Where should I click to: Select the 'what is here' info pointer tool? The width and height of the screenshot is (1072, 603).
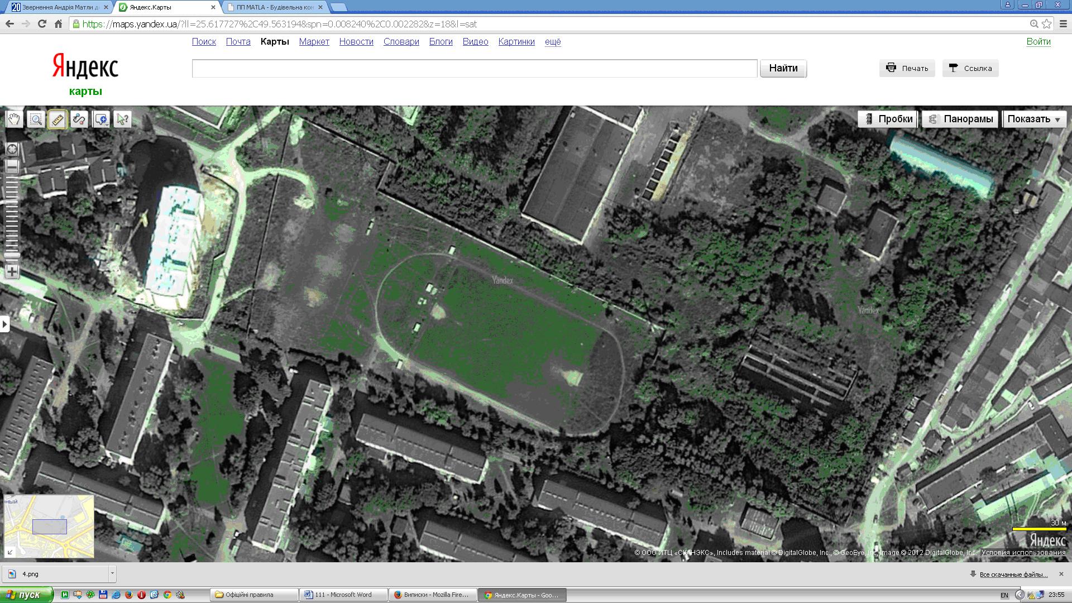click(x=122, y=119)
